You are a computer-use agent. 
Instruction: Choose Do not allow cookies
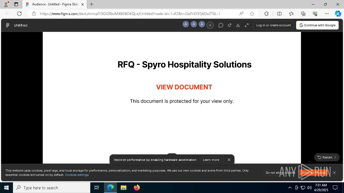pyautogui.click(x=280, y=173)
